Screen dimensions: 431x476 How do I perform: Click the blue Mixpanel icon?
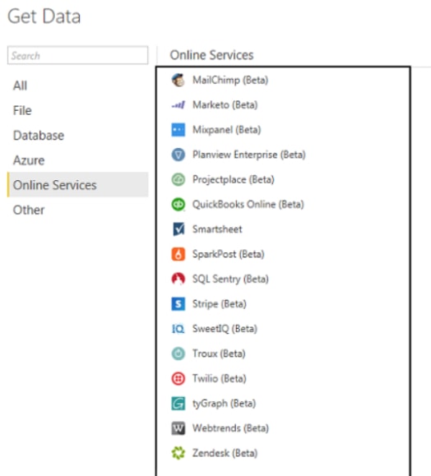coord(178,130)
